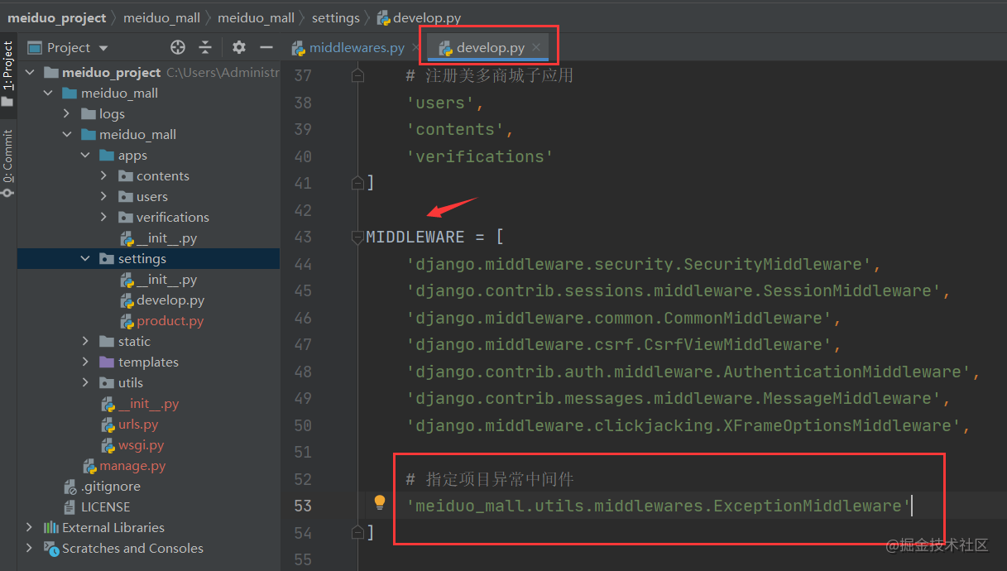The height and width of the screenshot is (571, 1007).
Task: Select the manage.py file in project tree
Action: coord(132,466)
